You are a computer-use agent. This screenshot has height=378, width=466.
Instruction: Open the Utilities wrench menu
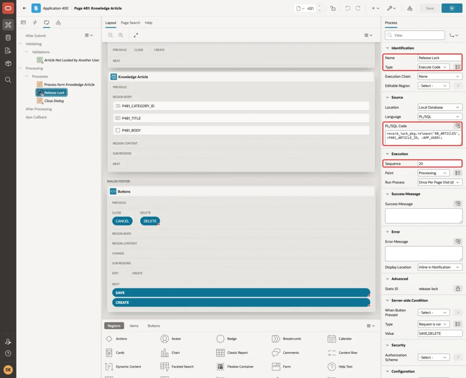[x=391, y=8]
